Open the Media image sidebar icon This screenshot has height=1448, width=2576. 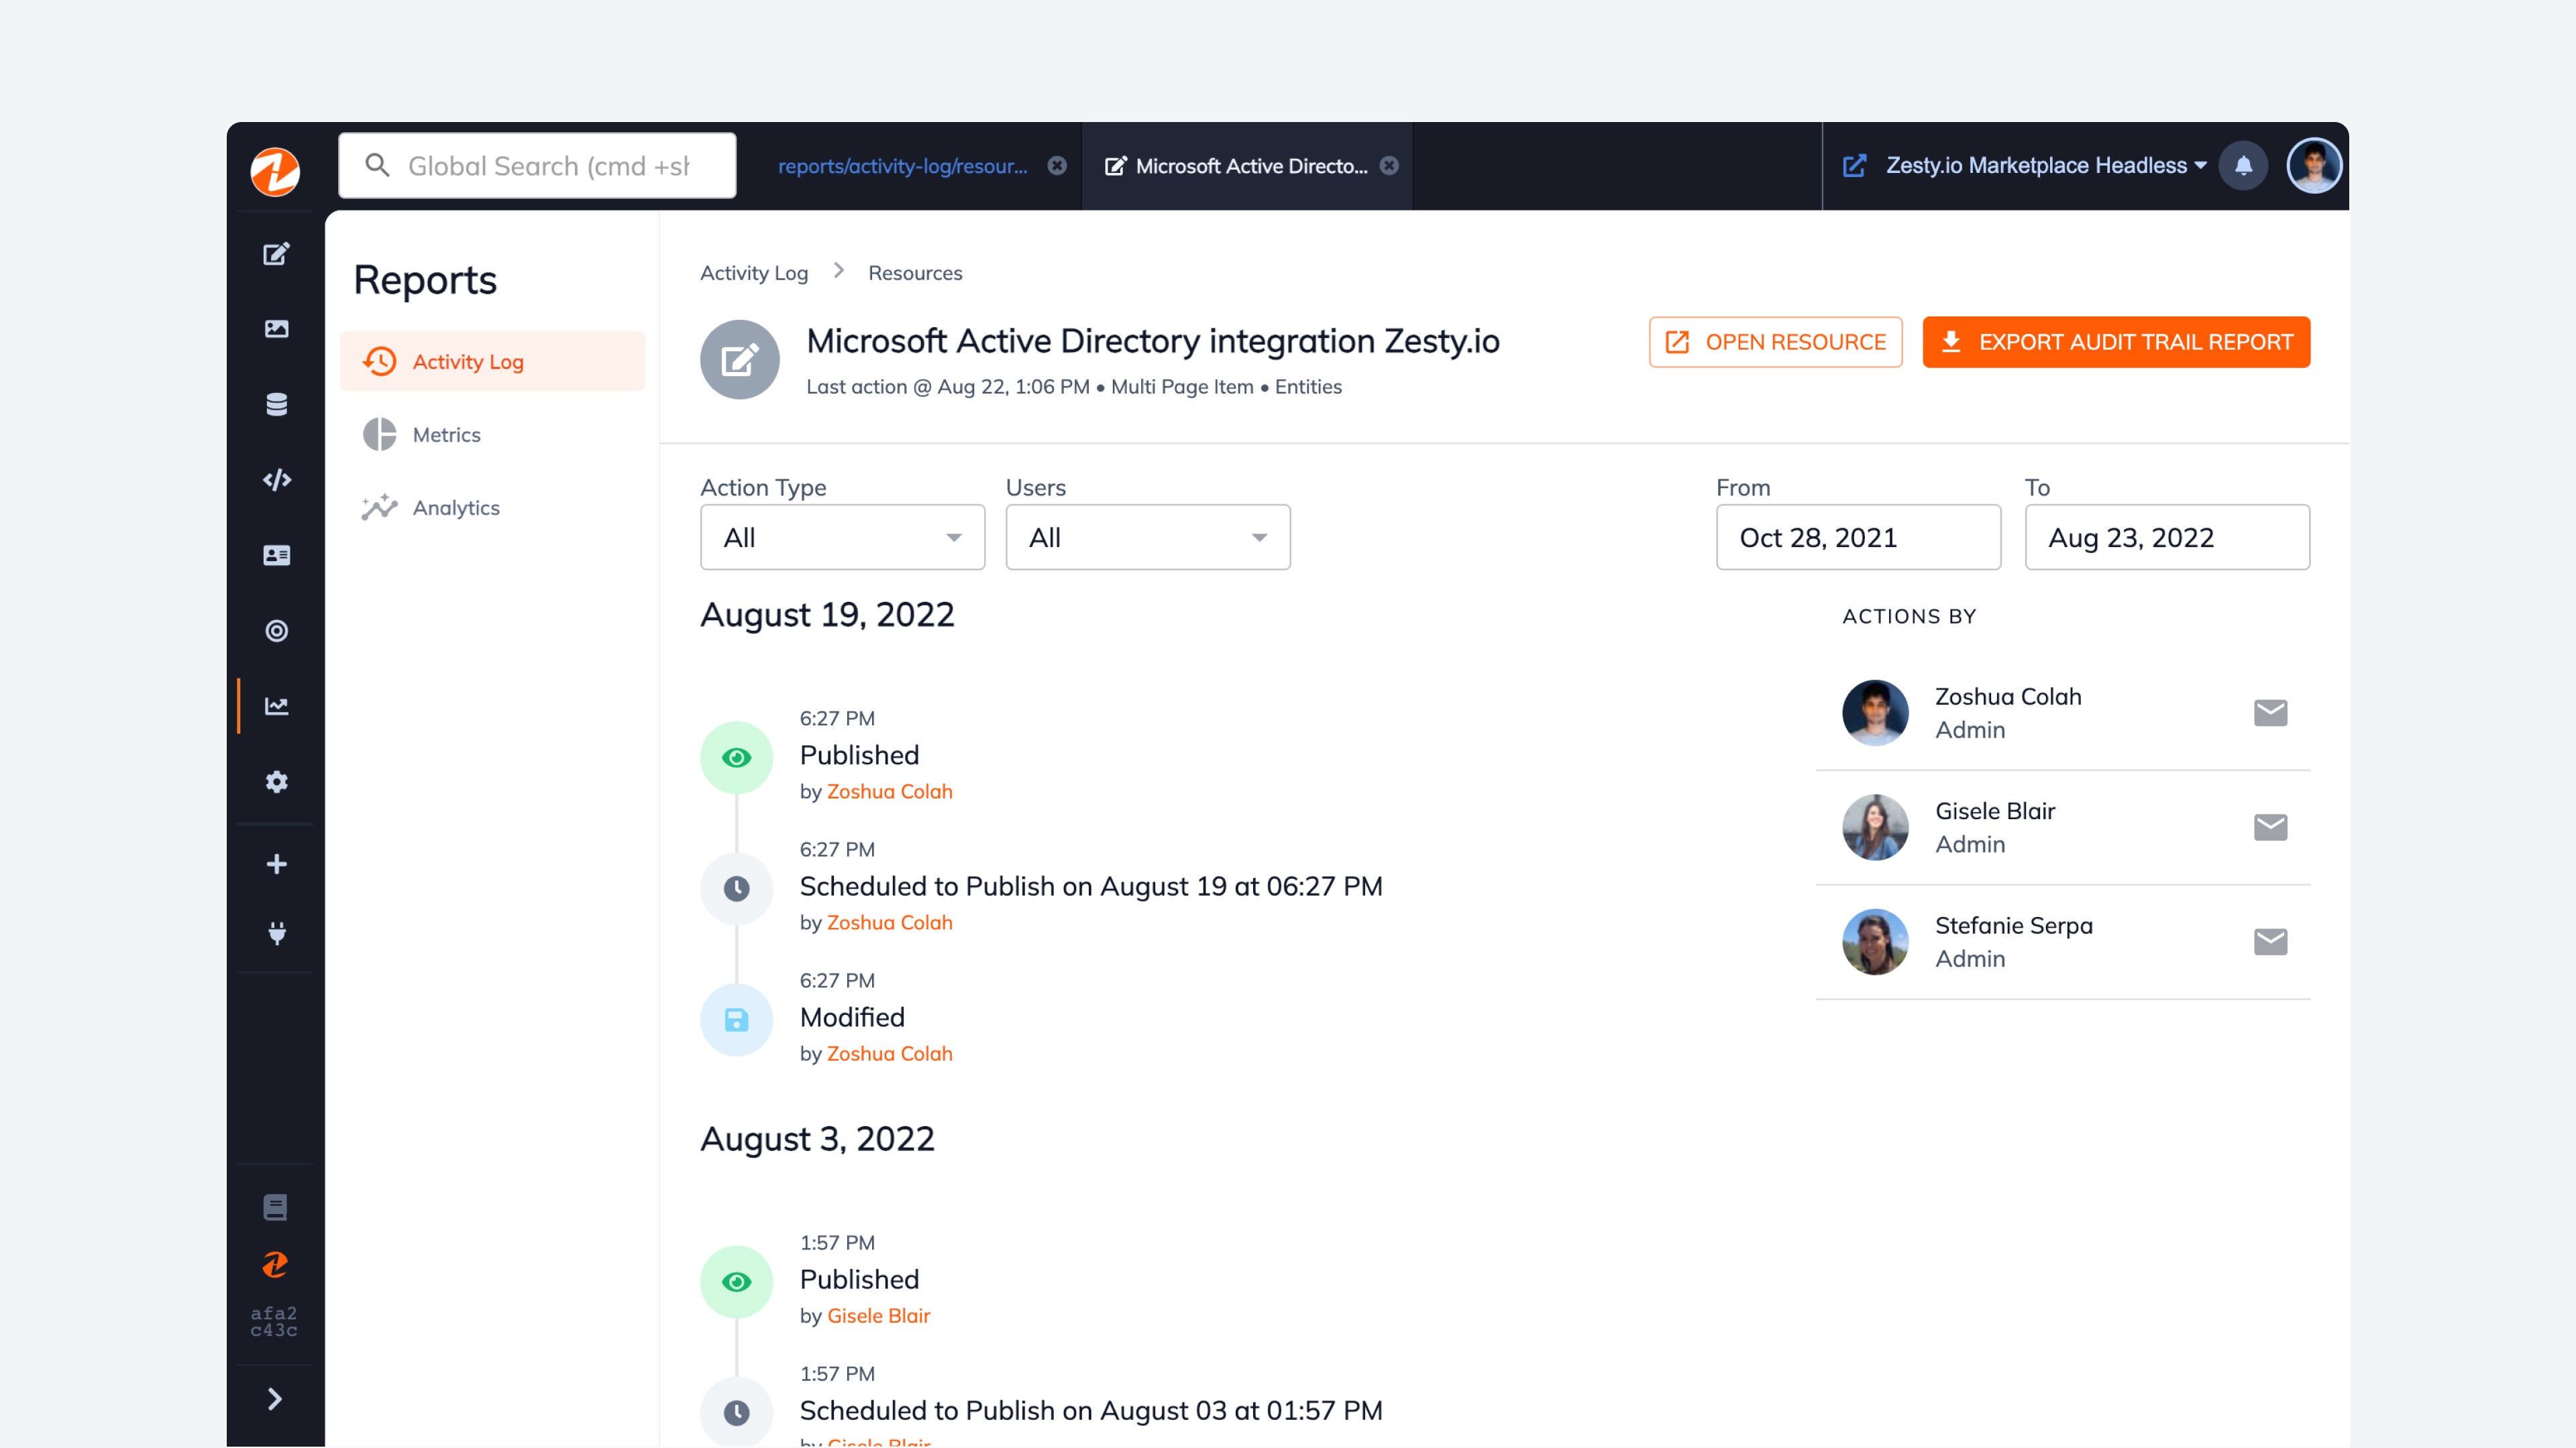(276, 328)
